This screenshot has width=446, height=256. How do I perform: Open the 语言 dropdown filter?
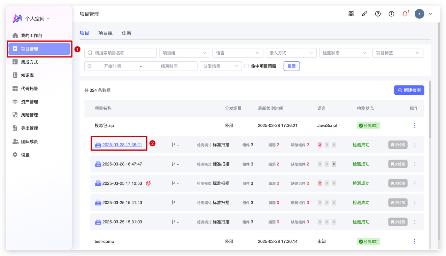click(238, 53)
